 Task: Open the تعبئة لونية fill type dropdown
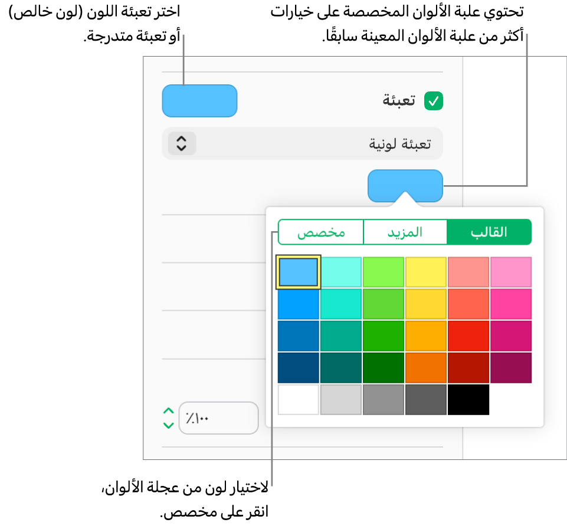click(x=302, y=143)
